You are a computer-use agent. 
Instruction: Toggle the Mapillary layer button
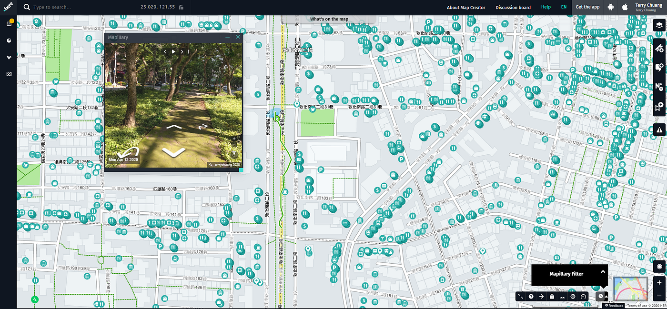click(x=600, y=296)
